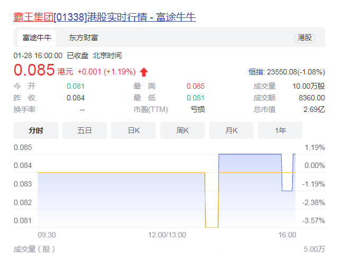342x256 pixels.
Task: Click the current price 0.085
Action: click(x=34, y=70)
